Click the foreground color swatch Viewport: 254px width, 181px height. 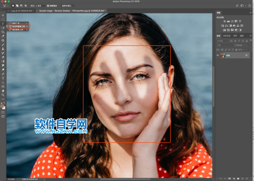point(3,106)
